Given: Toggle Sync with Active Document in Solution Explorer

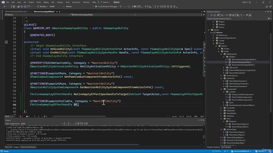Looking at the screenshot, I should pyautogui.click(x=227, y=15).
